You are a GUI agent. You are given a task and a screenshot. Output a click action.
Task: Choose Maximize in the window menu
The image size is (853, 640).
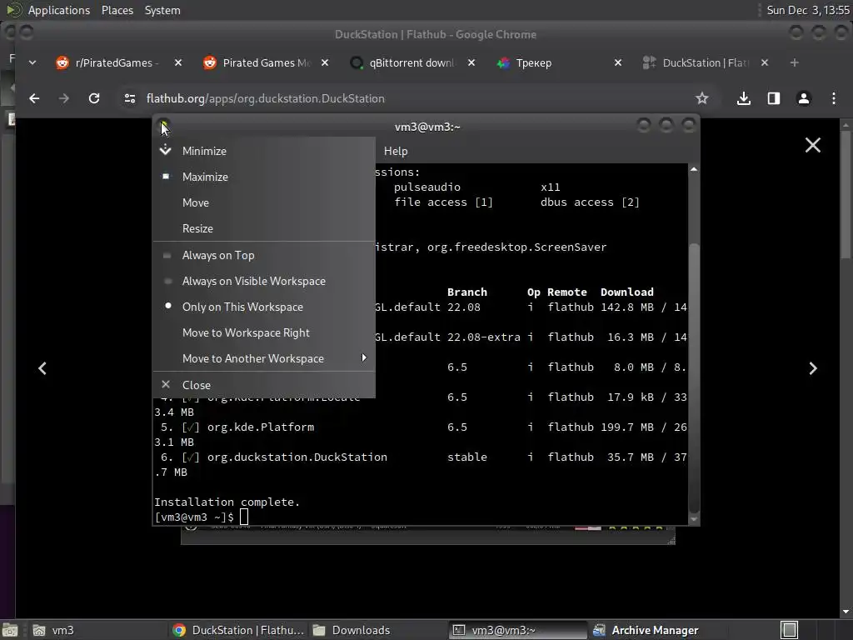[264, 177]
